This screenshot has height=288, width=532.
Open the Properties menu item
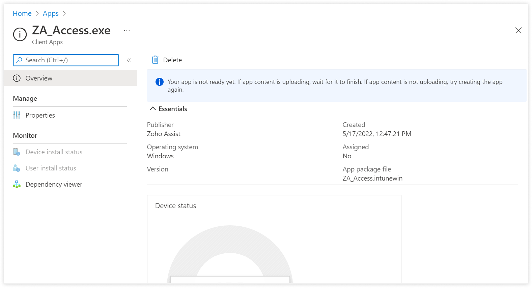[x=40, y=115]
